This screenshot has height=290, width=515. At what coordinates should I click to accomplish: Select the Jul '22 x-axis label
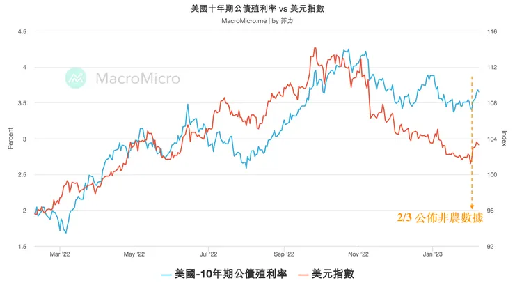pos(208,255)
